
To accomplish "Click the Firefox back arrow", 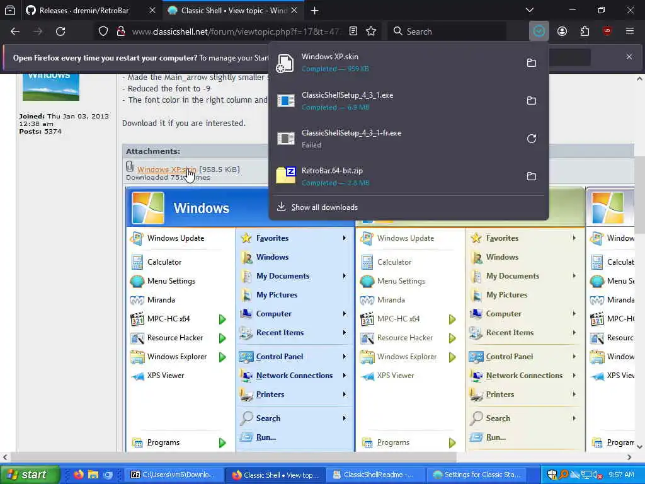I will coord(15,32).
